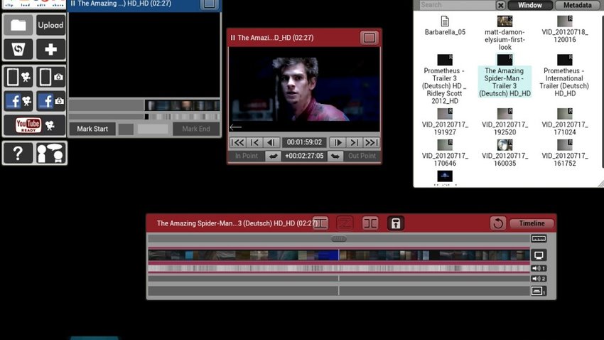Screen dimensions: 604x340
Task: Switch to the Metadata tab
Action: point(578,5)
